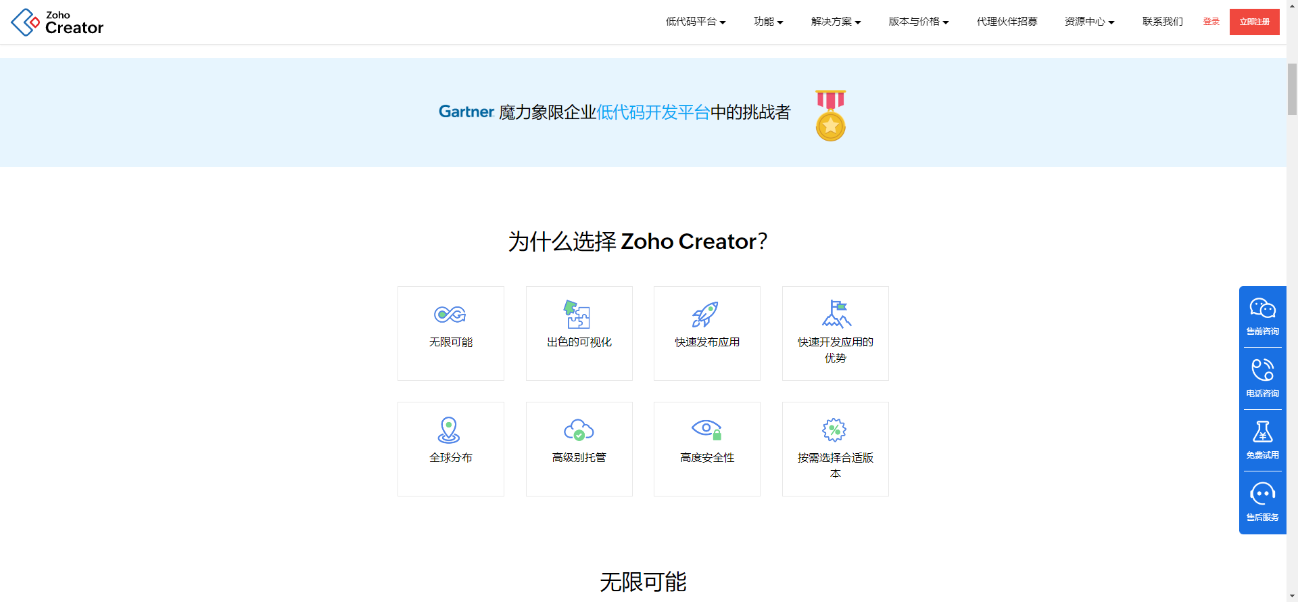Click the Gartner logo text
This screenshot has width=1298, height=602.
466,112
